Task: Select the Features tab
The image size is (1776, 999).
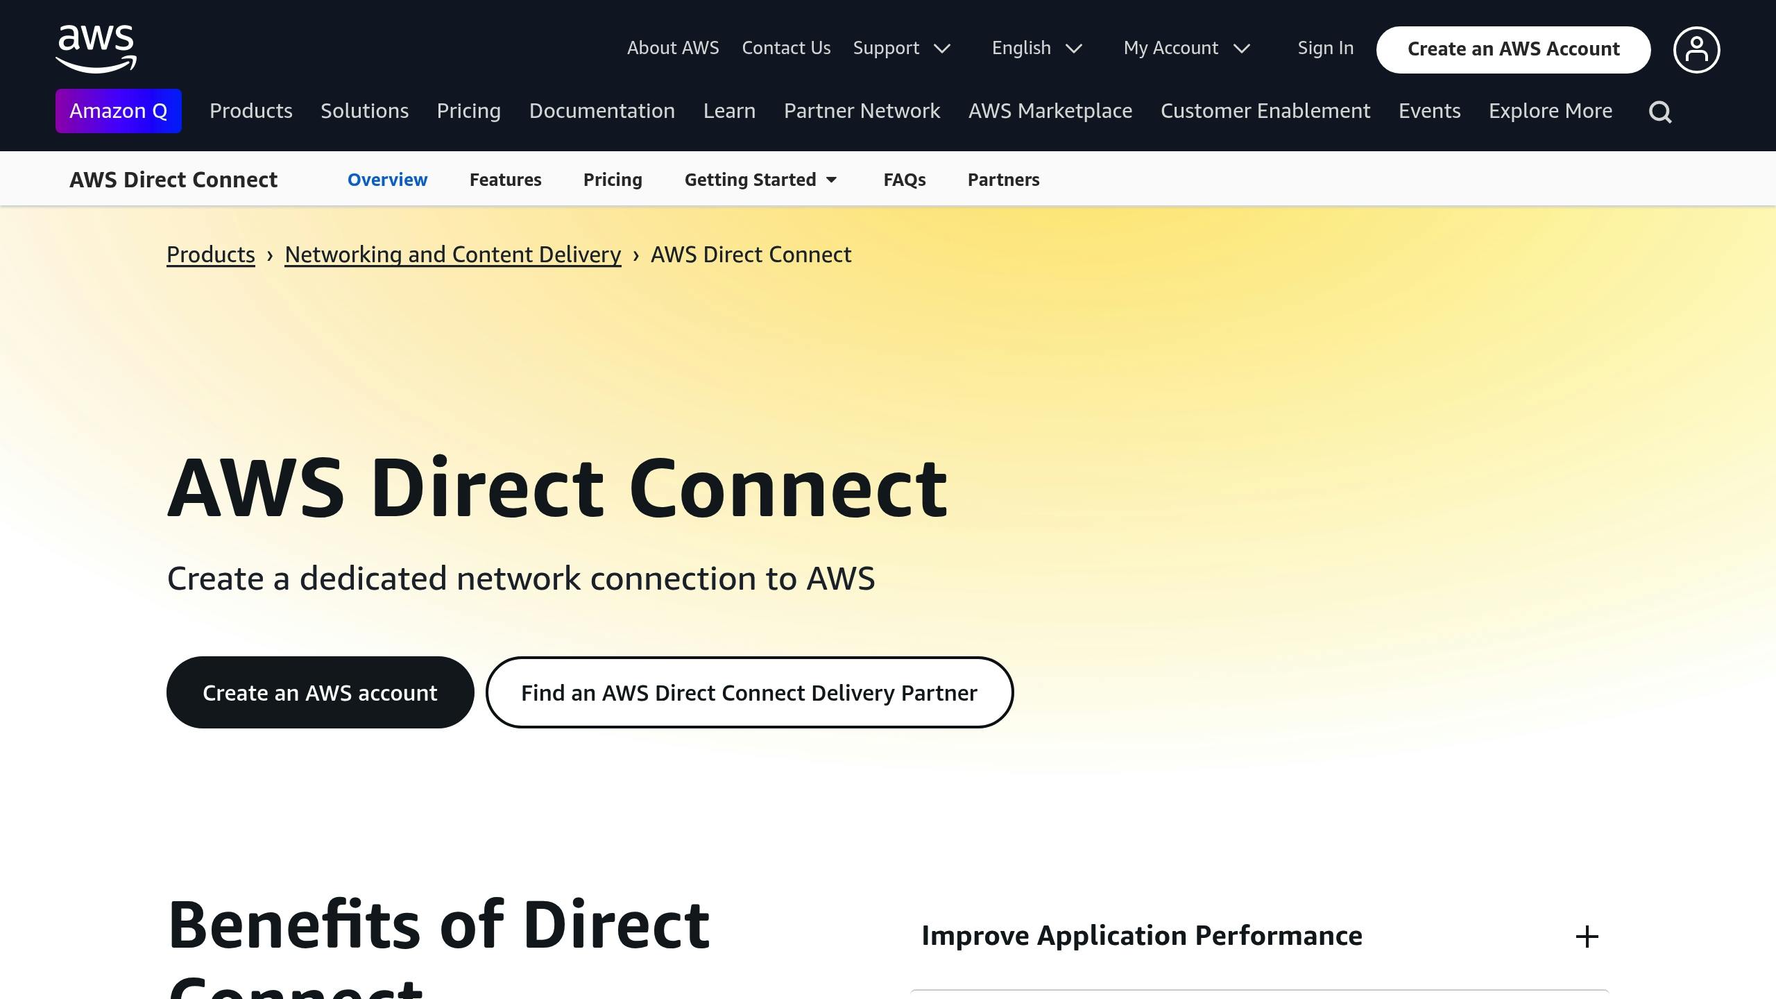Action: tap(505, 179)
